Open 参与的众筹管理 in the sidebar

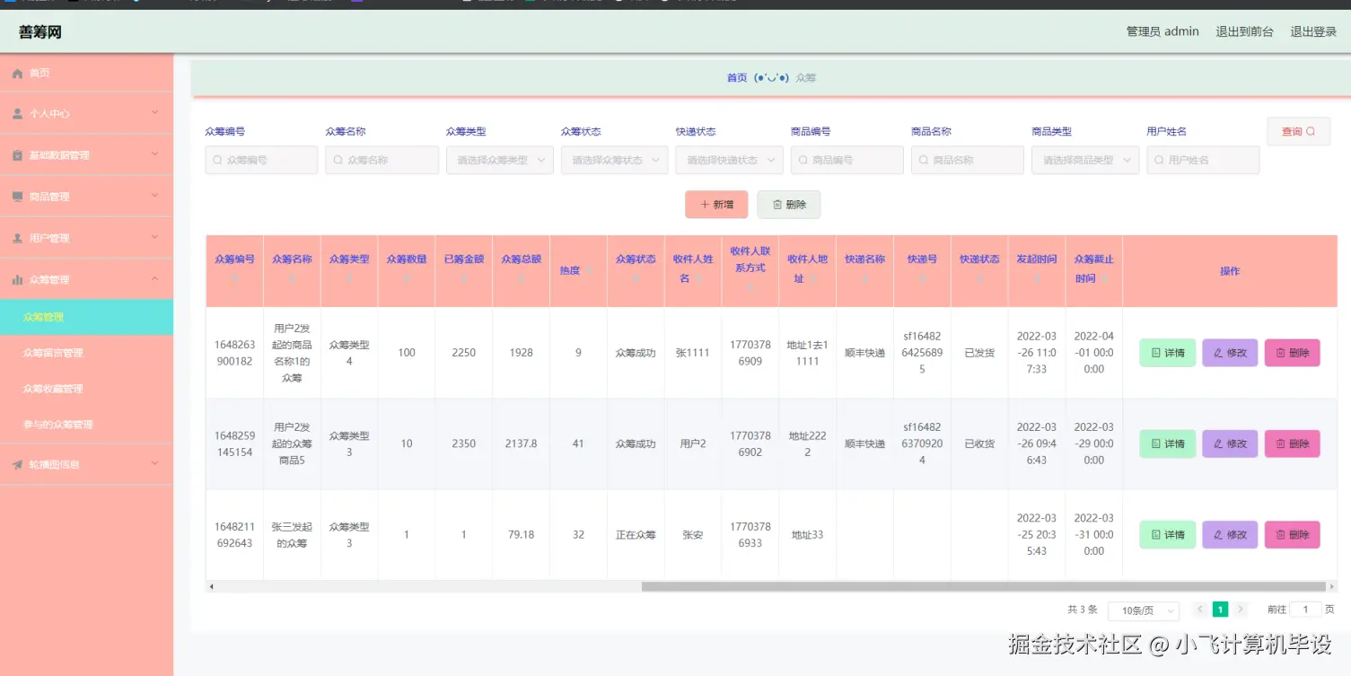click(x=86, y=425)
